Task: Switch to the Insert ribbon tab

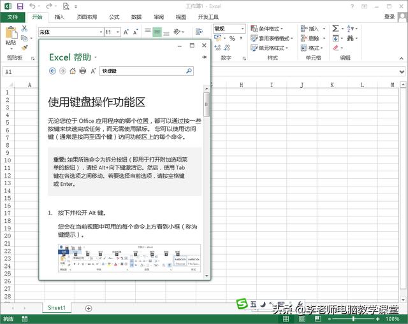Action: (59, 17)
